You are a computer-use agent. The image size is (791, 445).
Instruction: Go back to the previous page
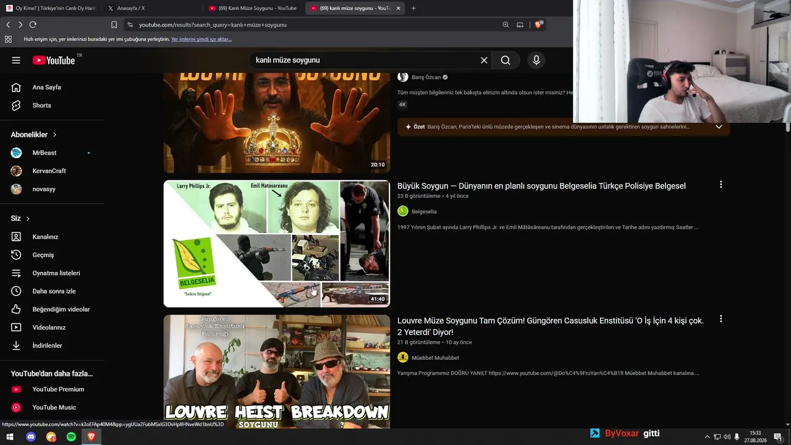[x=8, y=25]
